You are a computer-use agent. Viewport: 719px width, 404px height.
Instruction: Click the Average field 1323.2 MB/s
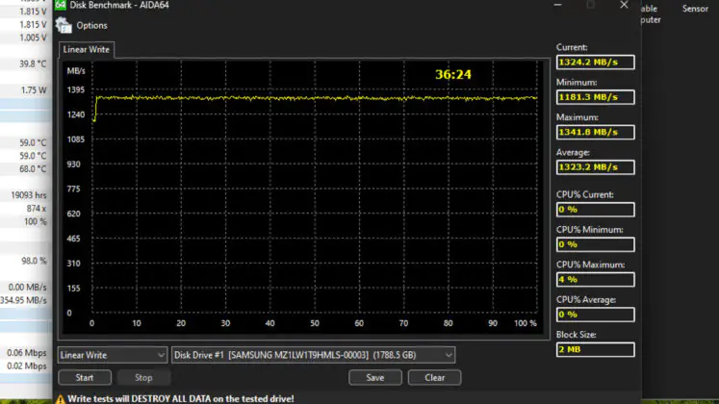[595, 167]
